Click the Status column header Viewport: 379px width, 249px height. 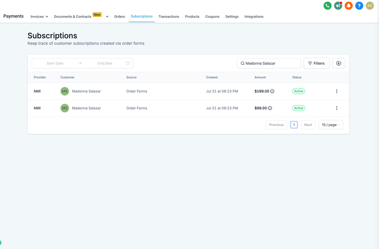pos(296,78)
